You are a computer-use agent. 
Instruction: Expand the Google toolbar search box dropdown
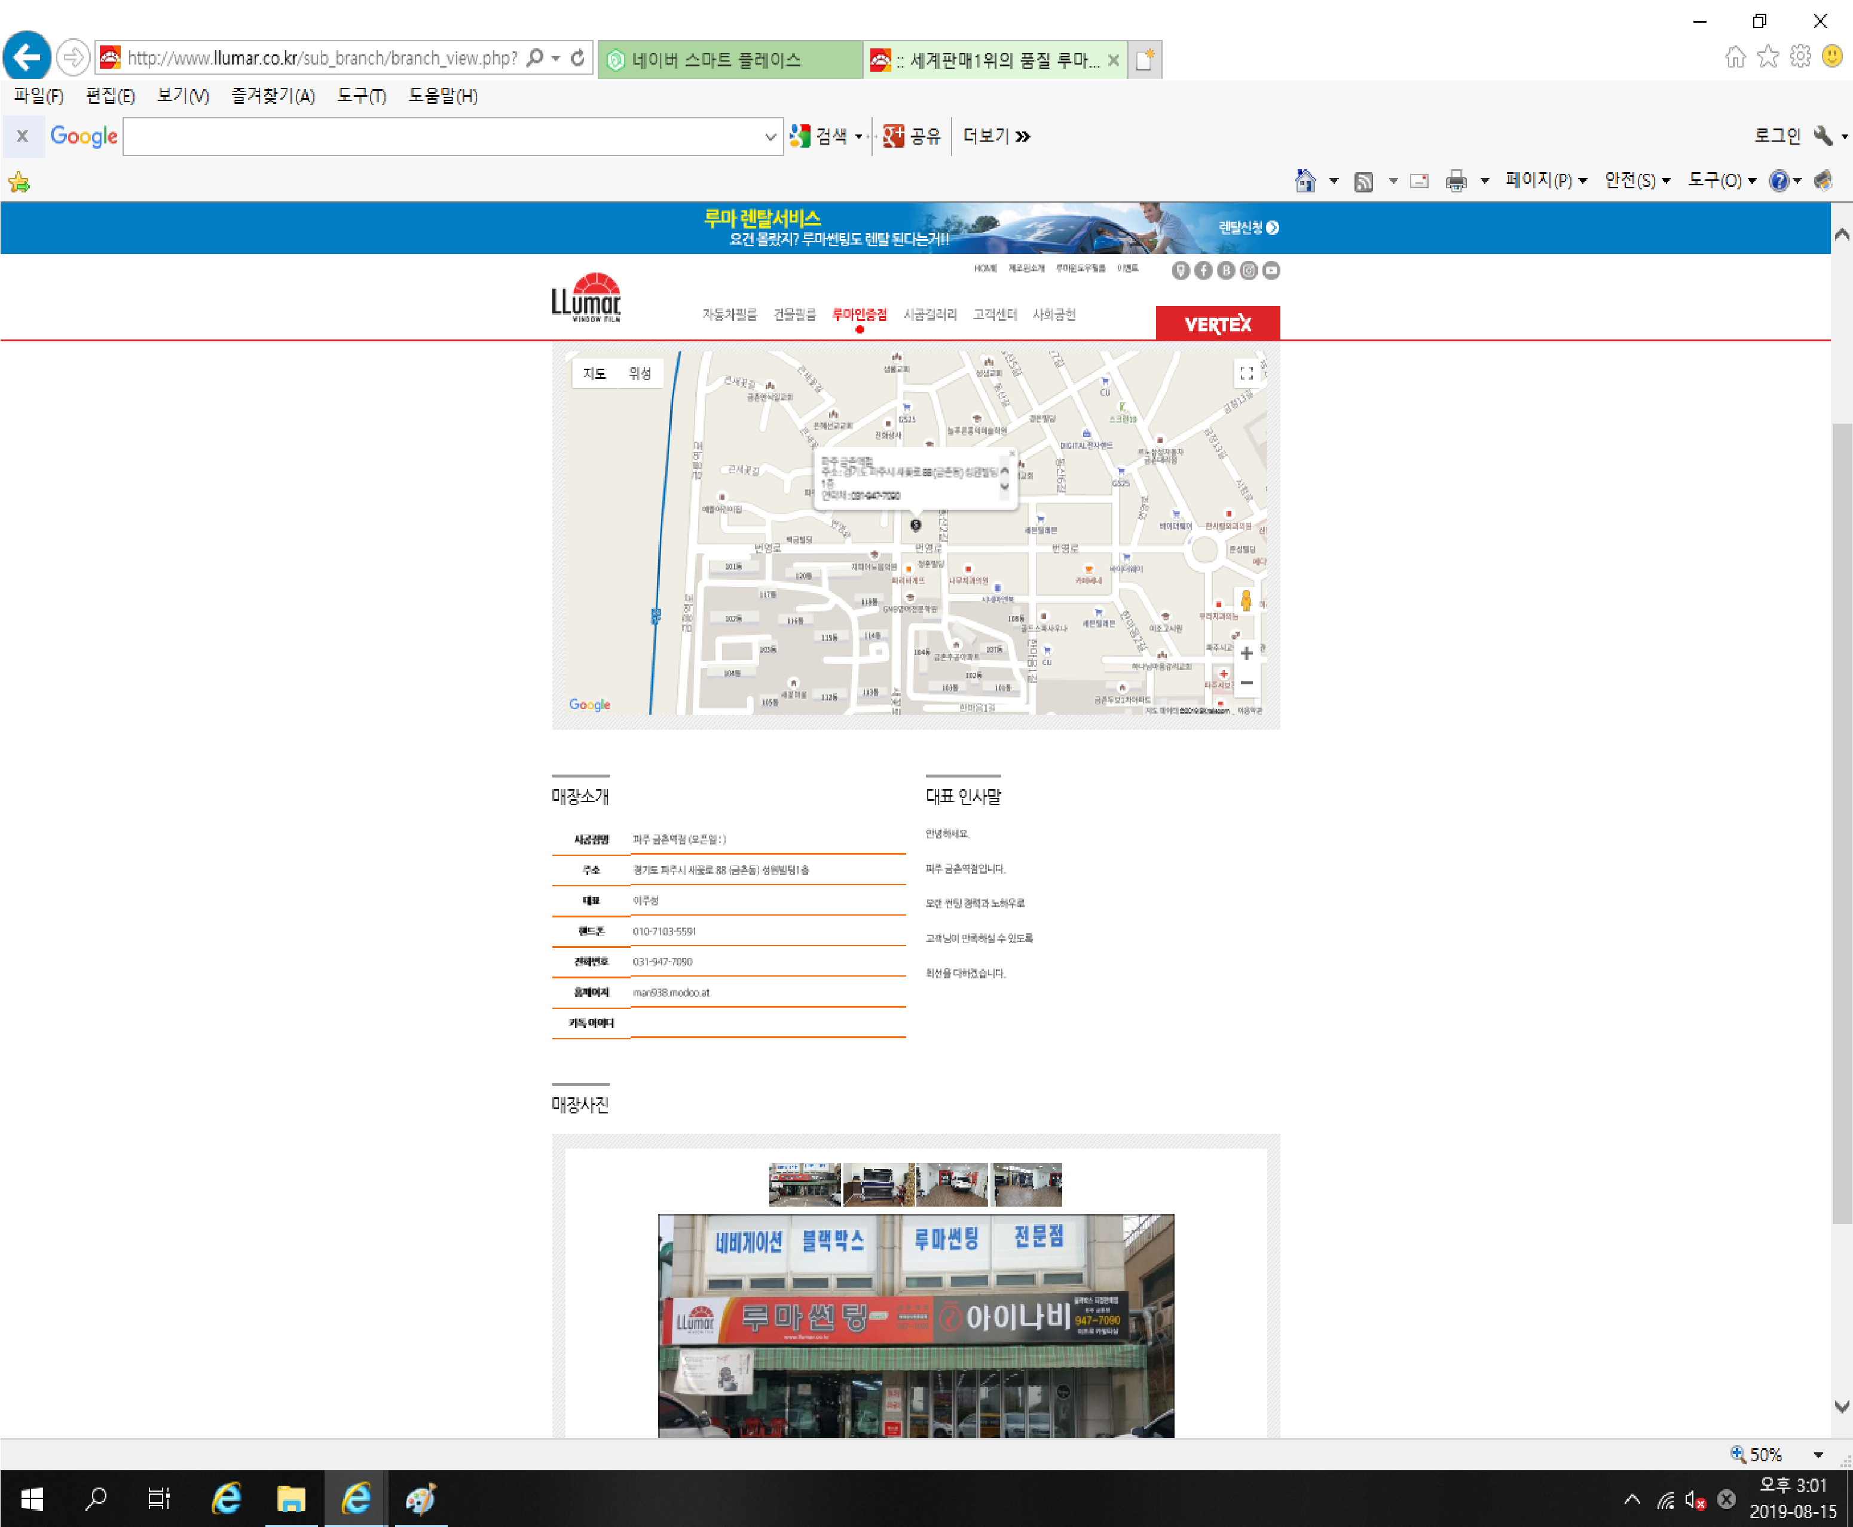[770, 136]
